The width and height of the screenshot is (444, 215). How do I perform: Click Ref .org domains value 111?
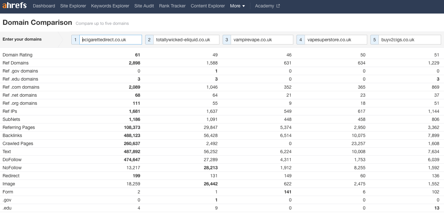pyautogui.click(x=136, y=103)
